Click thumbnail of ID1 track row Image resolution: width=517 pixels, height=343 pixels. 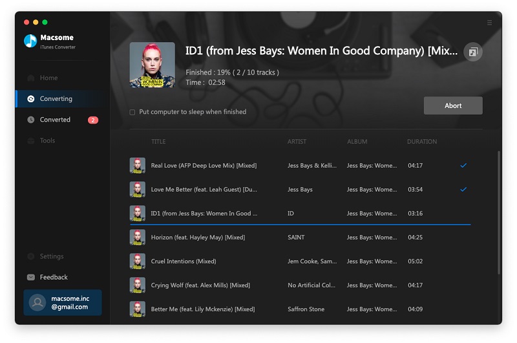coord(138,214)
